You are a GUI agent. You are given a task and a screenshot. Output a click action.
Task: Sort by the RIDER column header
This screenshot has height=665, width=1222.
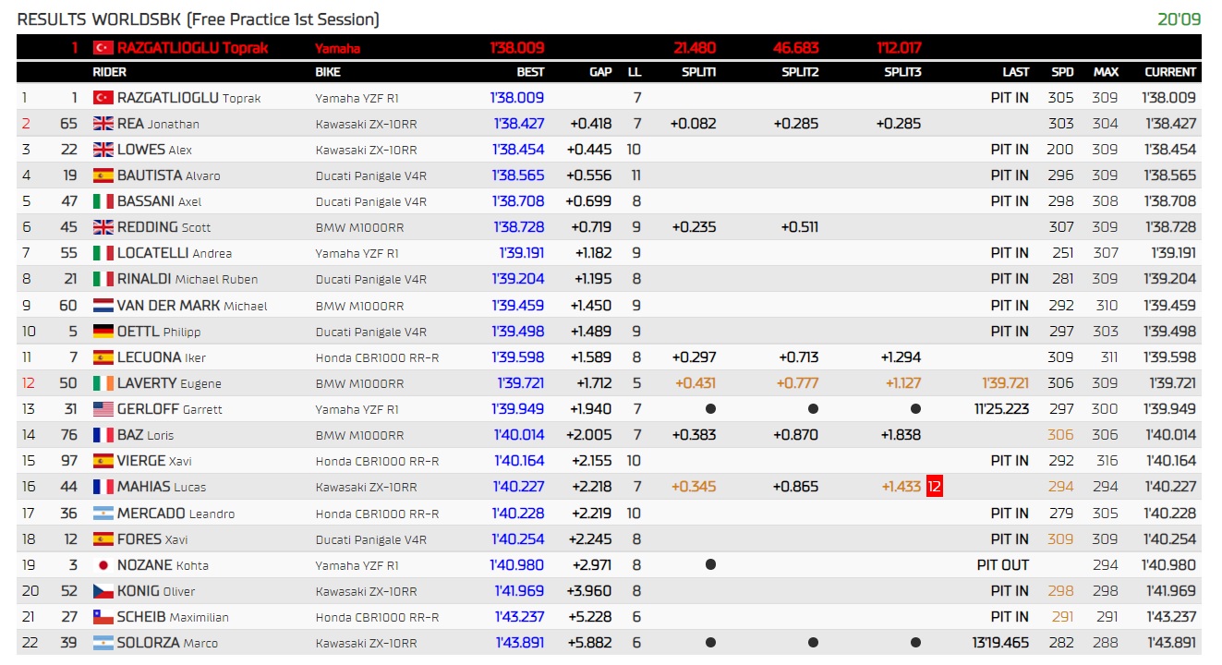(x=110, y=72)
